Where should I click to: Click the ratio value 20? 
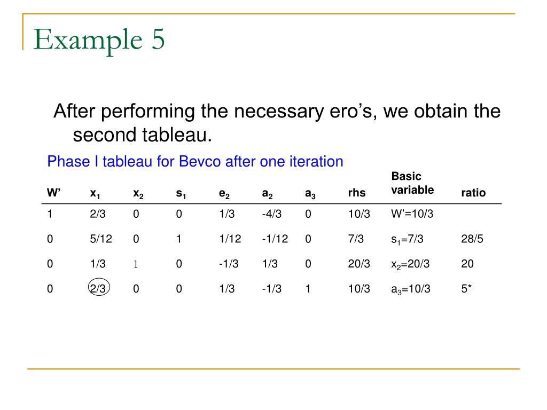(467, 264)
